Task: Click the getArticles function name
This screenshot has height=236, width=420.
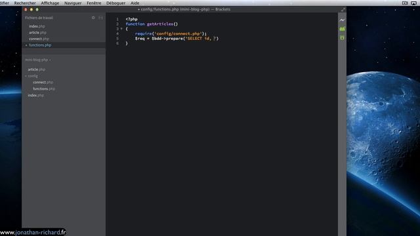Action: pos(160,24)
